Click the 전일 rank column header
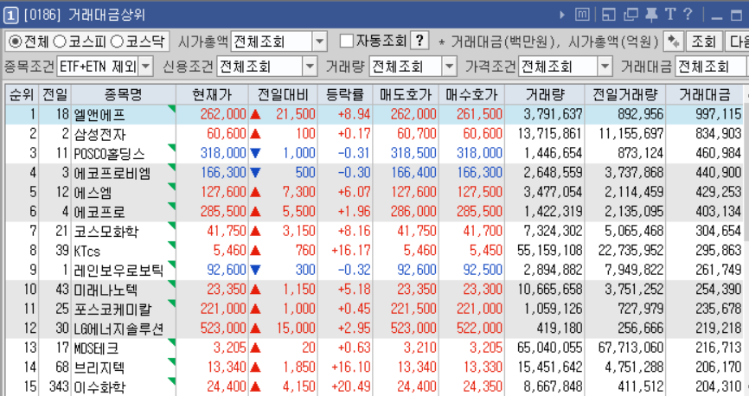The height and width of the screenshot is (396, 749). [55, 94]
